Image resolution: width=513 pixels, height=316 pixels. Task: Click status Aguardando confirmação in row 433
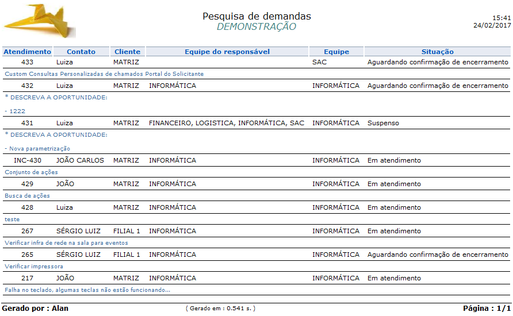pos(438,62)
